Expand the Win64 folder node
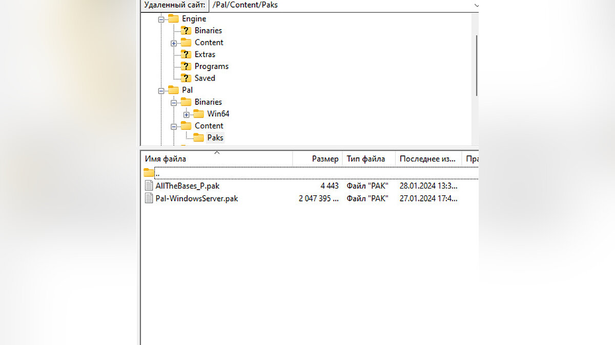Image resolution: width=615 pixels, height=345 pixels. pos(186,114)
